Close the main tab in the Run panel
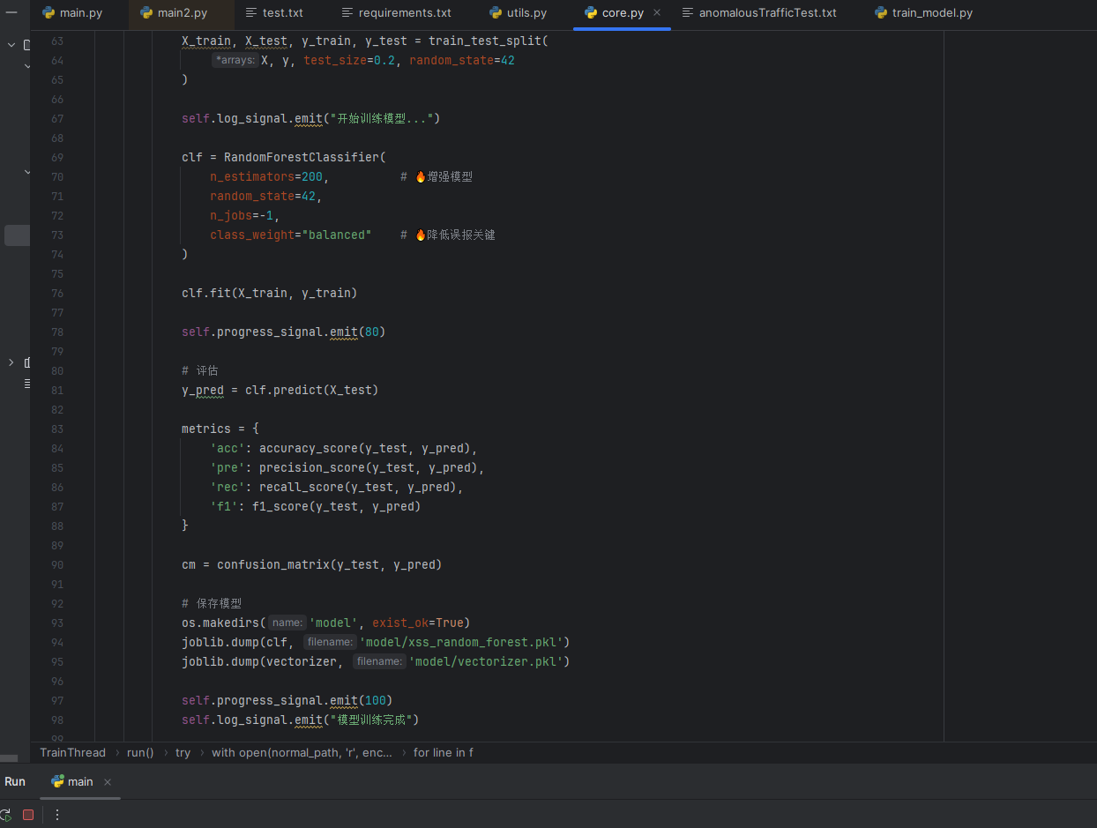 click(x=108, y=782)
